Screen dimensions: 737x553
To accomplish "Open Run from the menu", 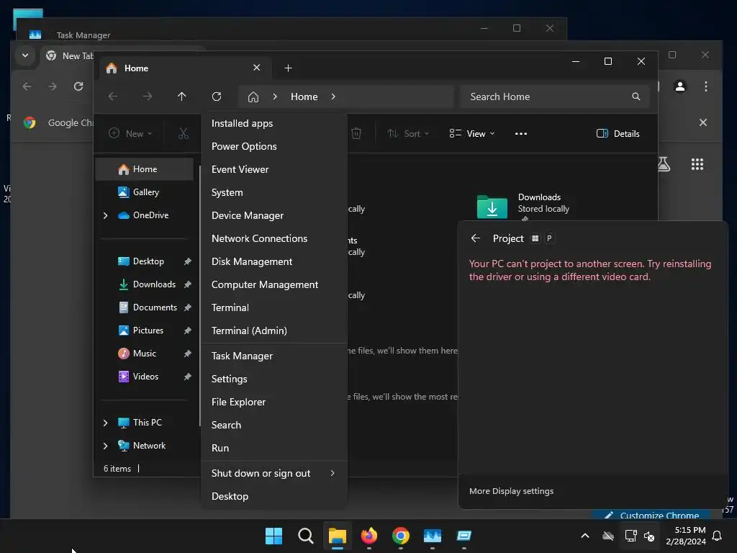I will coord(274,448).
